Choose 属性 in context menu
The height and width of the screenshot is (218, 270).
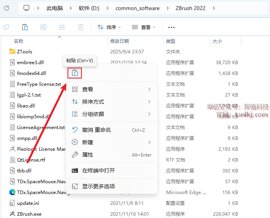112,155
